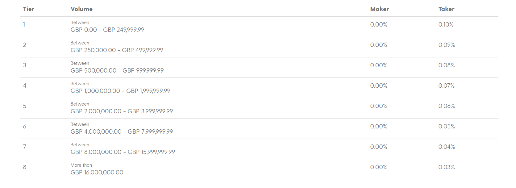
Task: Click the 0.05% taker fee value
Action: point(447,126)
